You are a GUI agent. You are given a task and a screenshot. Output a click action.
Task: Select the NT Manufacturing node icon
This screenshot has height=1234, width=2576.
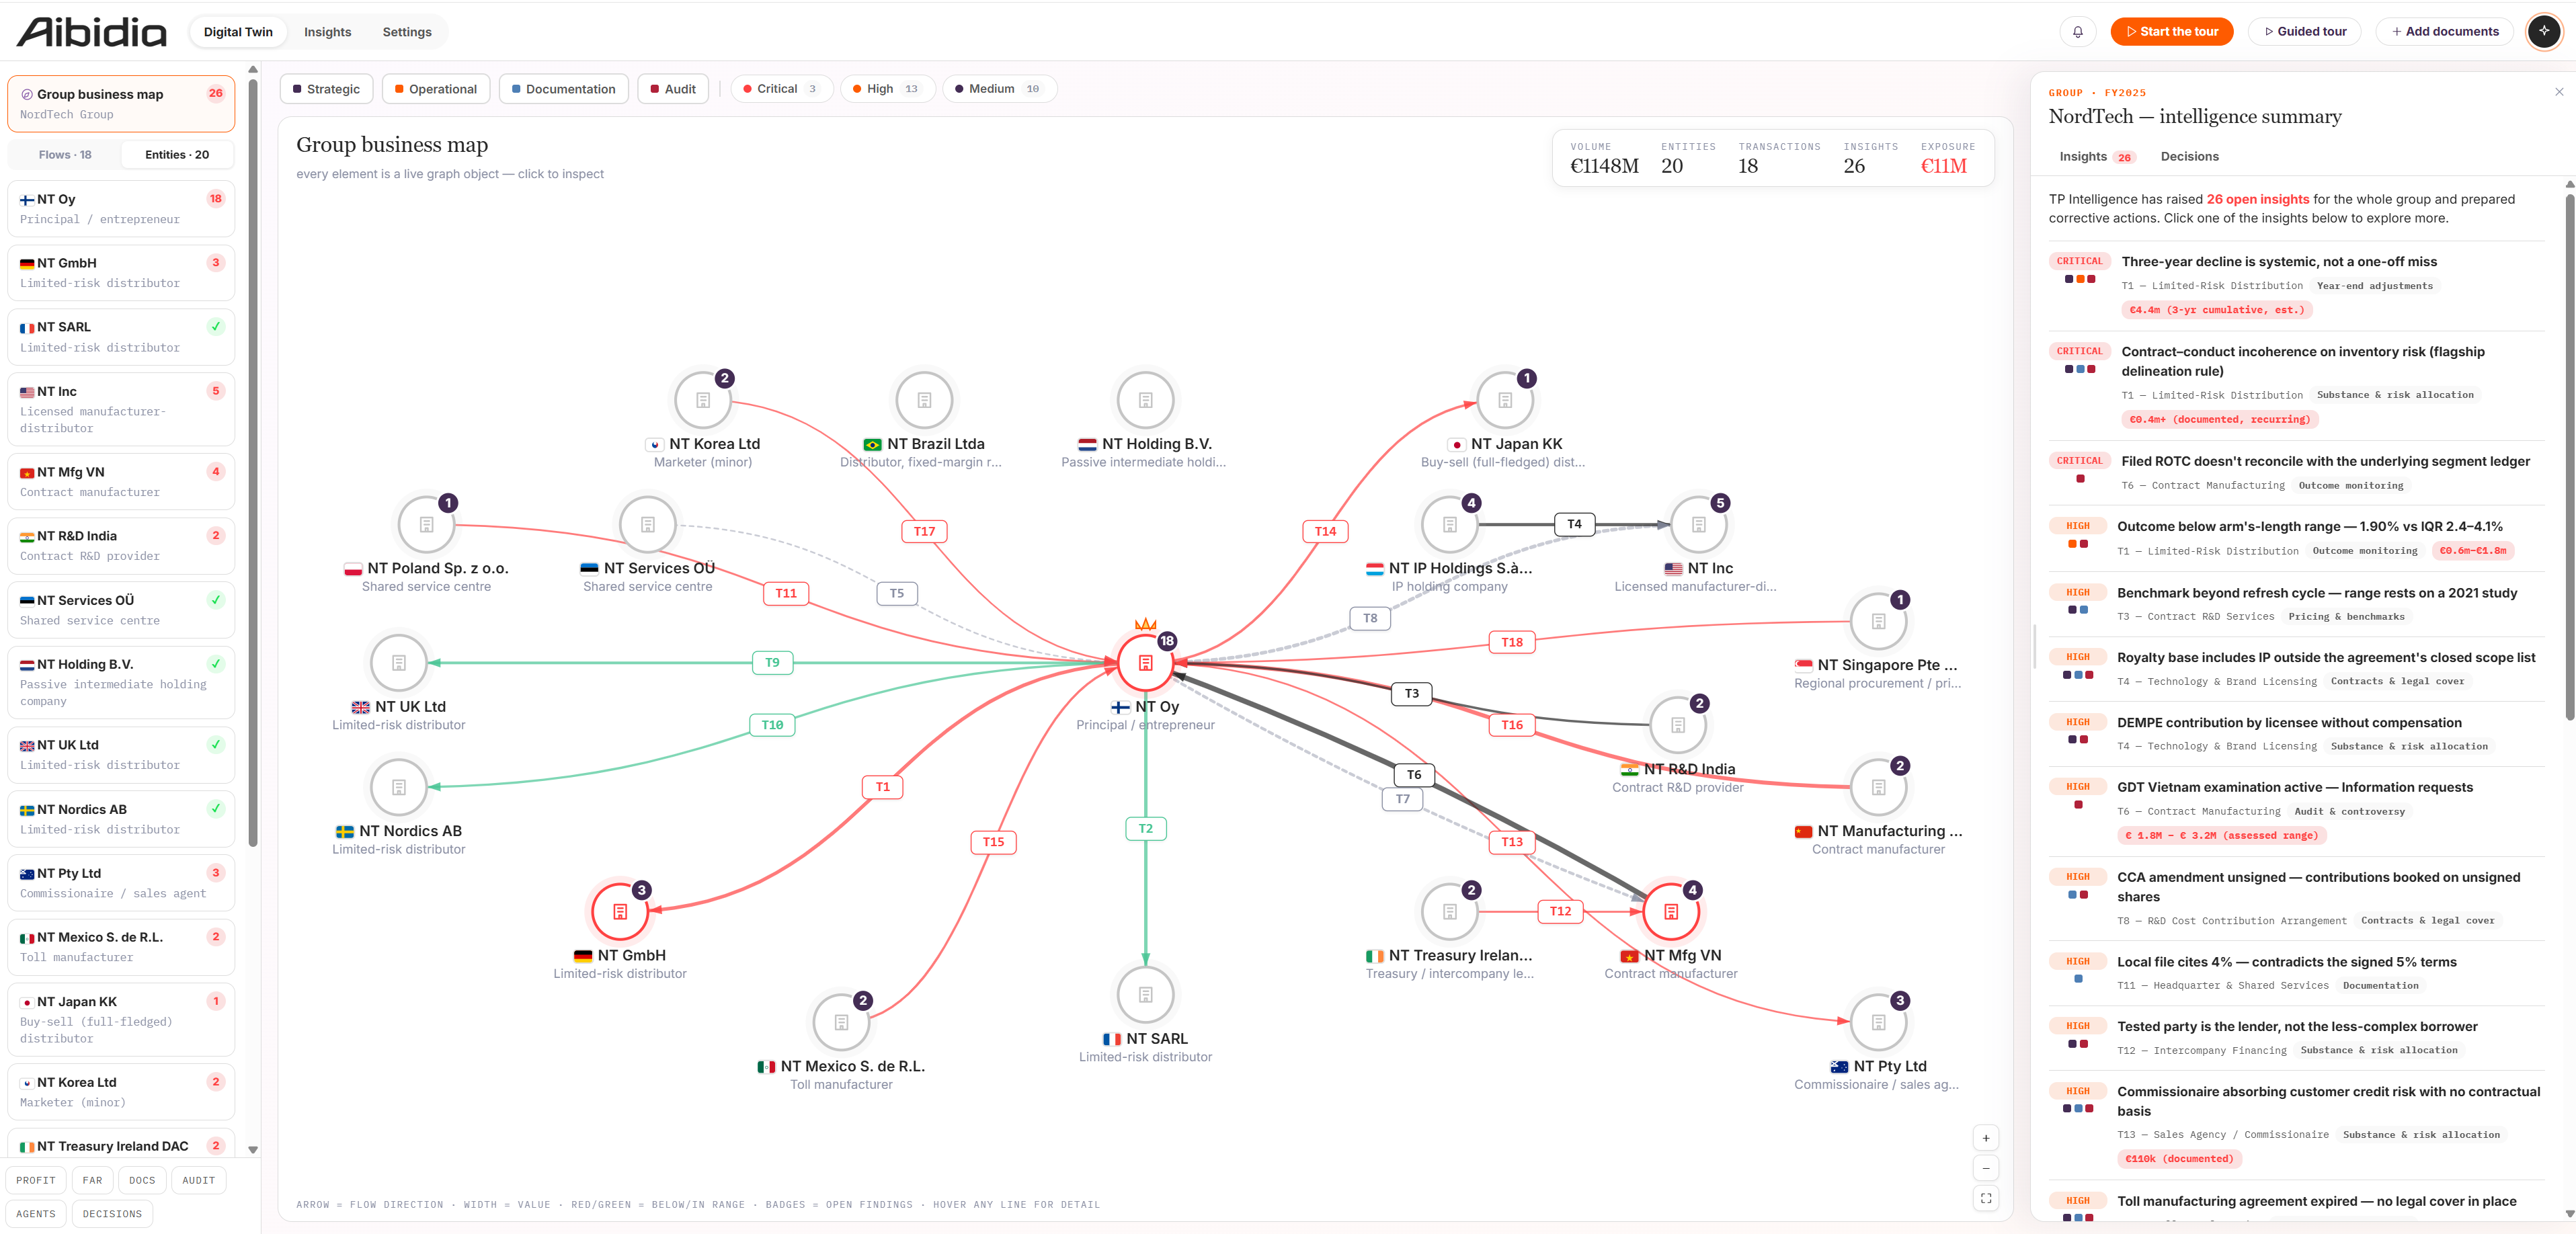pos(1878,787)
